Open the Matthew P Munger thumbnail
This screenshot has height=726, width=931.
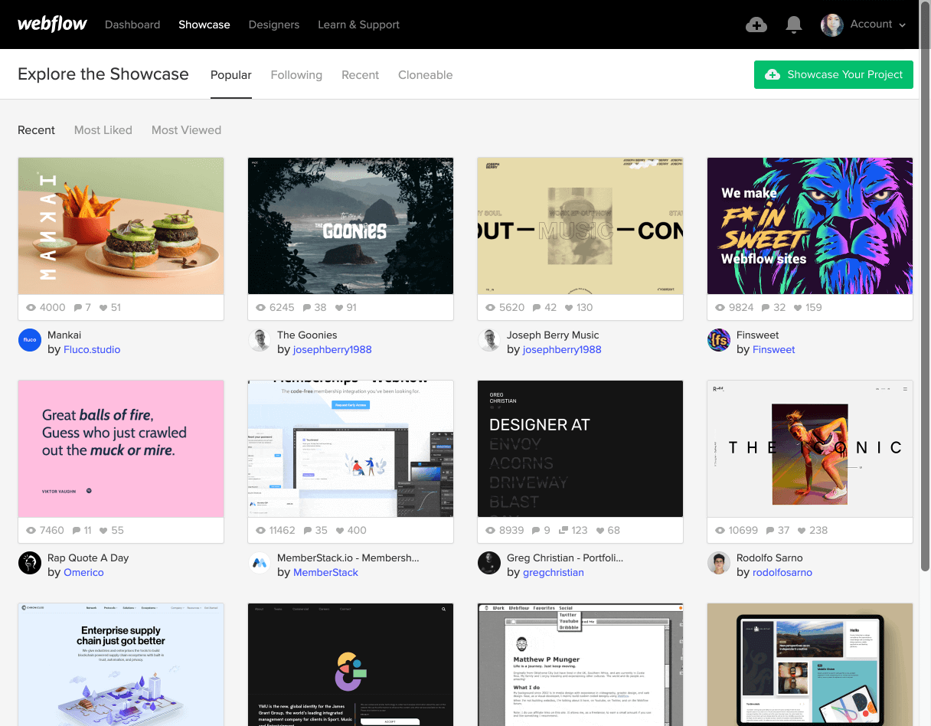(580, 665)
